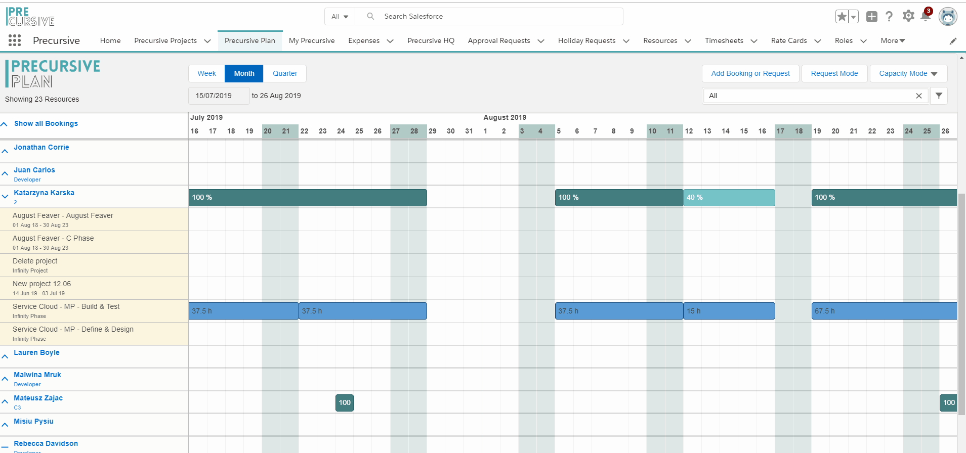
Task: Select the Precursive Plan tab
Action: [250, 40]
